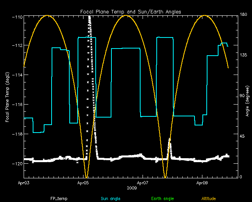252x202 pixels.
Task: Click the Apr09 x-axis tick label
Action: click(x=202, y=183)
